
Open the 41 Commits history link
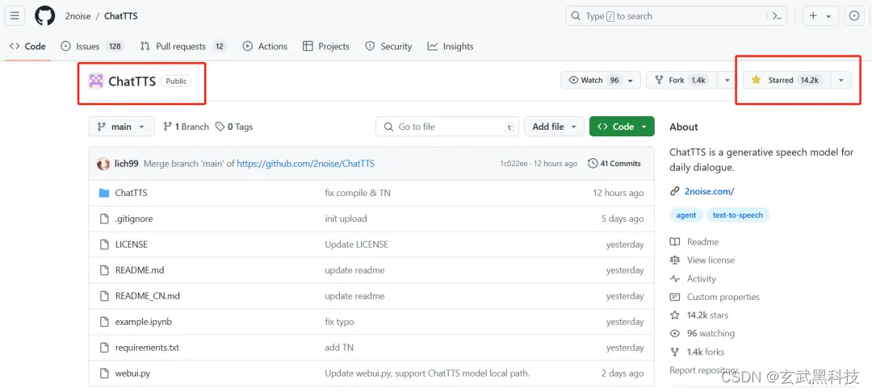pos(614,164)
